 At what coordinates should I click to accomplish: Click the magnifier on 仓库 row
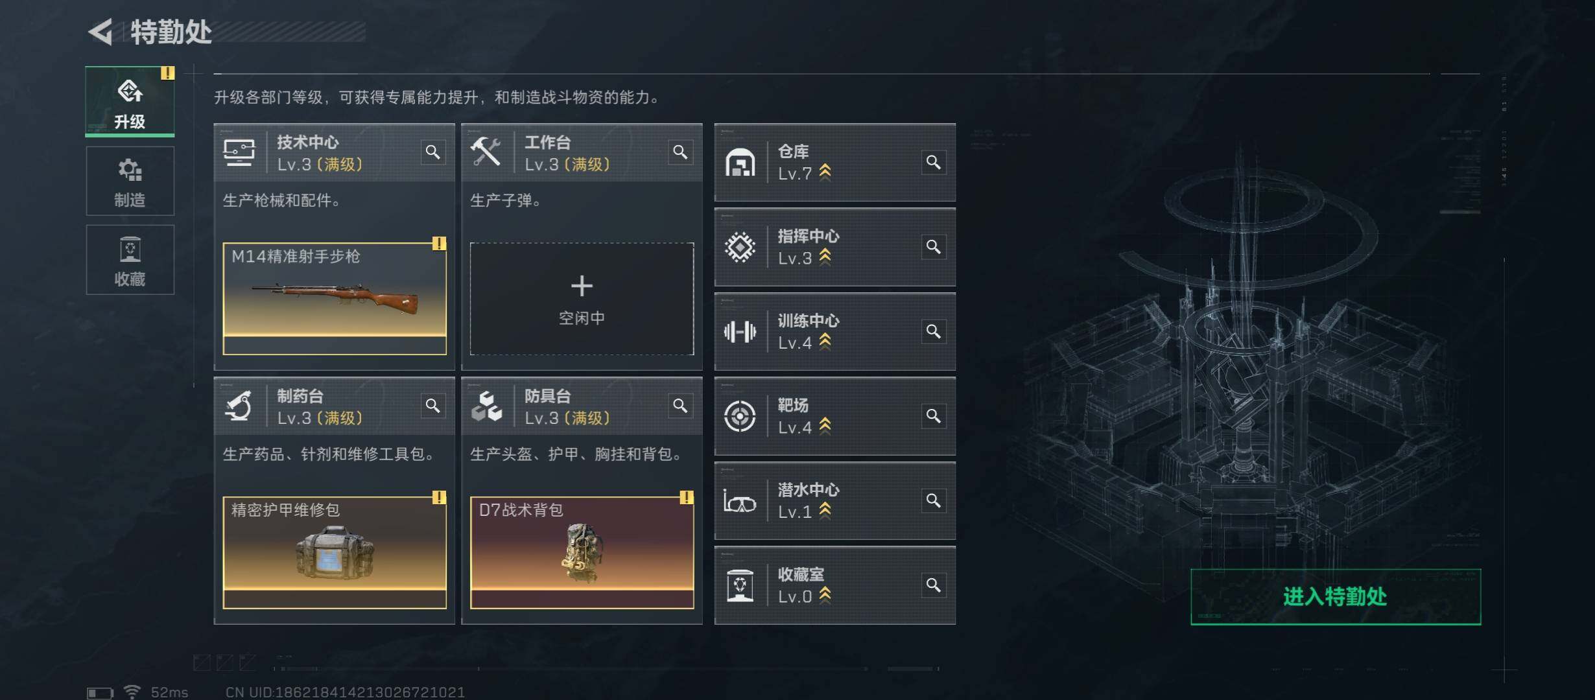pyautogui.click(x=933, y=162)
